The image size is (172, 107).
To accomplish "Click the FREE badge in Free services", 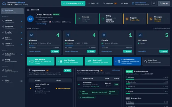I will click(x=128, y=98).
